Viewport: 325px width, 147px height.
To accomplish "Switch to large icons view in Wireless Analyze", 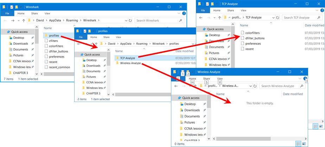I will pyautogui.click(x=304, y=143).
